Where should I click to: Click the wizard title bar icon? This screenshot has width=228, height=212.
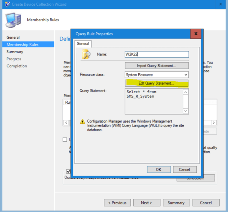click(8, 4)
